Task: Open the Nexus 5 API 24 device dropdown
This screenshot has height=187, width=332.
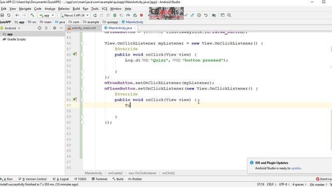Action: point(74,15)
